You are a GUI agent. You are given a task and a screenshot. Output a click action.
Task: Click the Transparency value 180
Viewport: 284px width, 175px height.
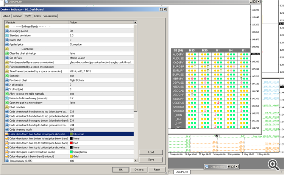[x=101, y=161]
